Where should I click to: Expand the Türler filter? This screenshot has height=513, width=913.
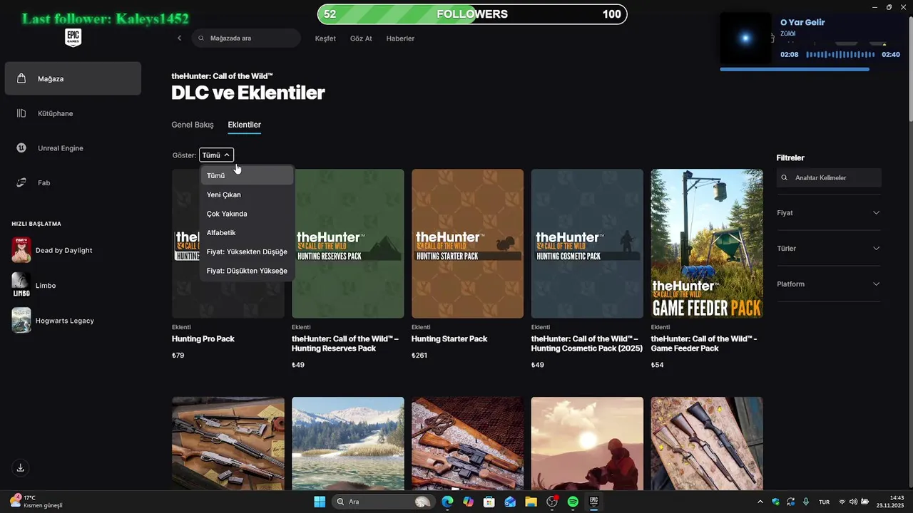click(x=829, y=249)
